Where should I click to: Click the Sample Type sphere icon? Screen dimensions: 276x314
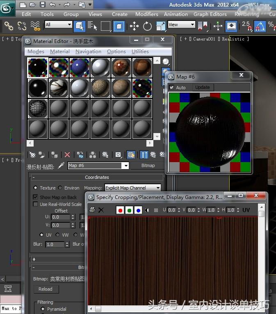166,62
